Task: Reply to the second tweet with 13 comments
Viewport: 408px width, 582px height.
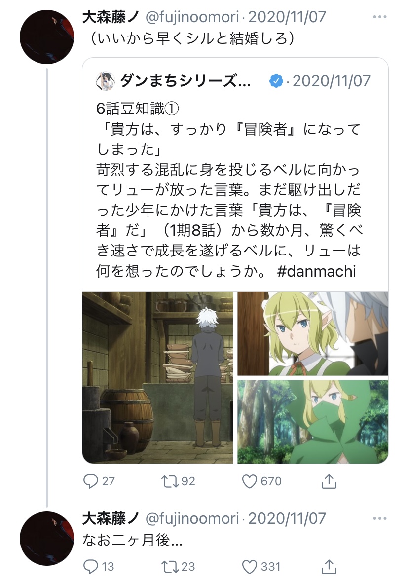Action: click(99, 566)
